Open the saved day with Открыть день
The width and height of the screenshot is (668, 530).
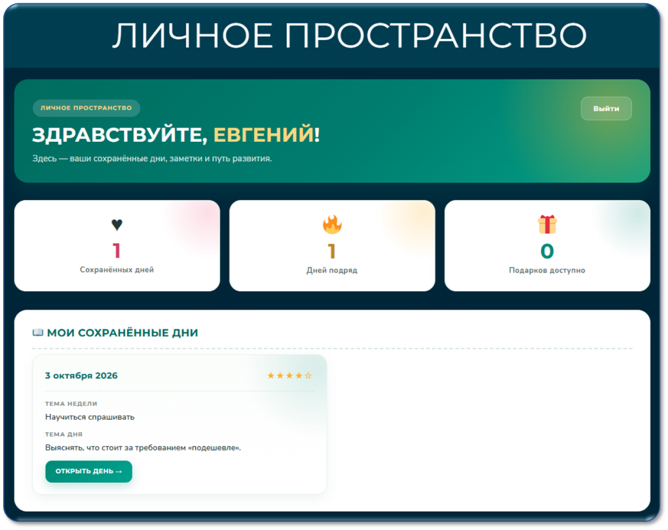(x=89, y=471)
